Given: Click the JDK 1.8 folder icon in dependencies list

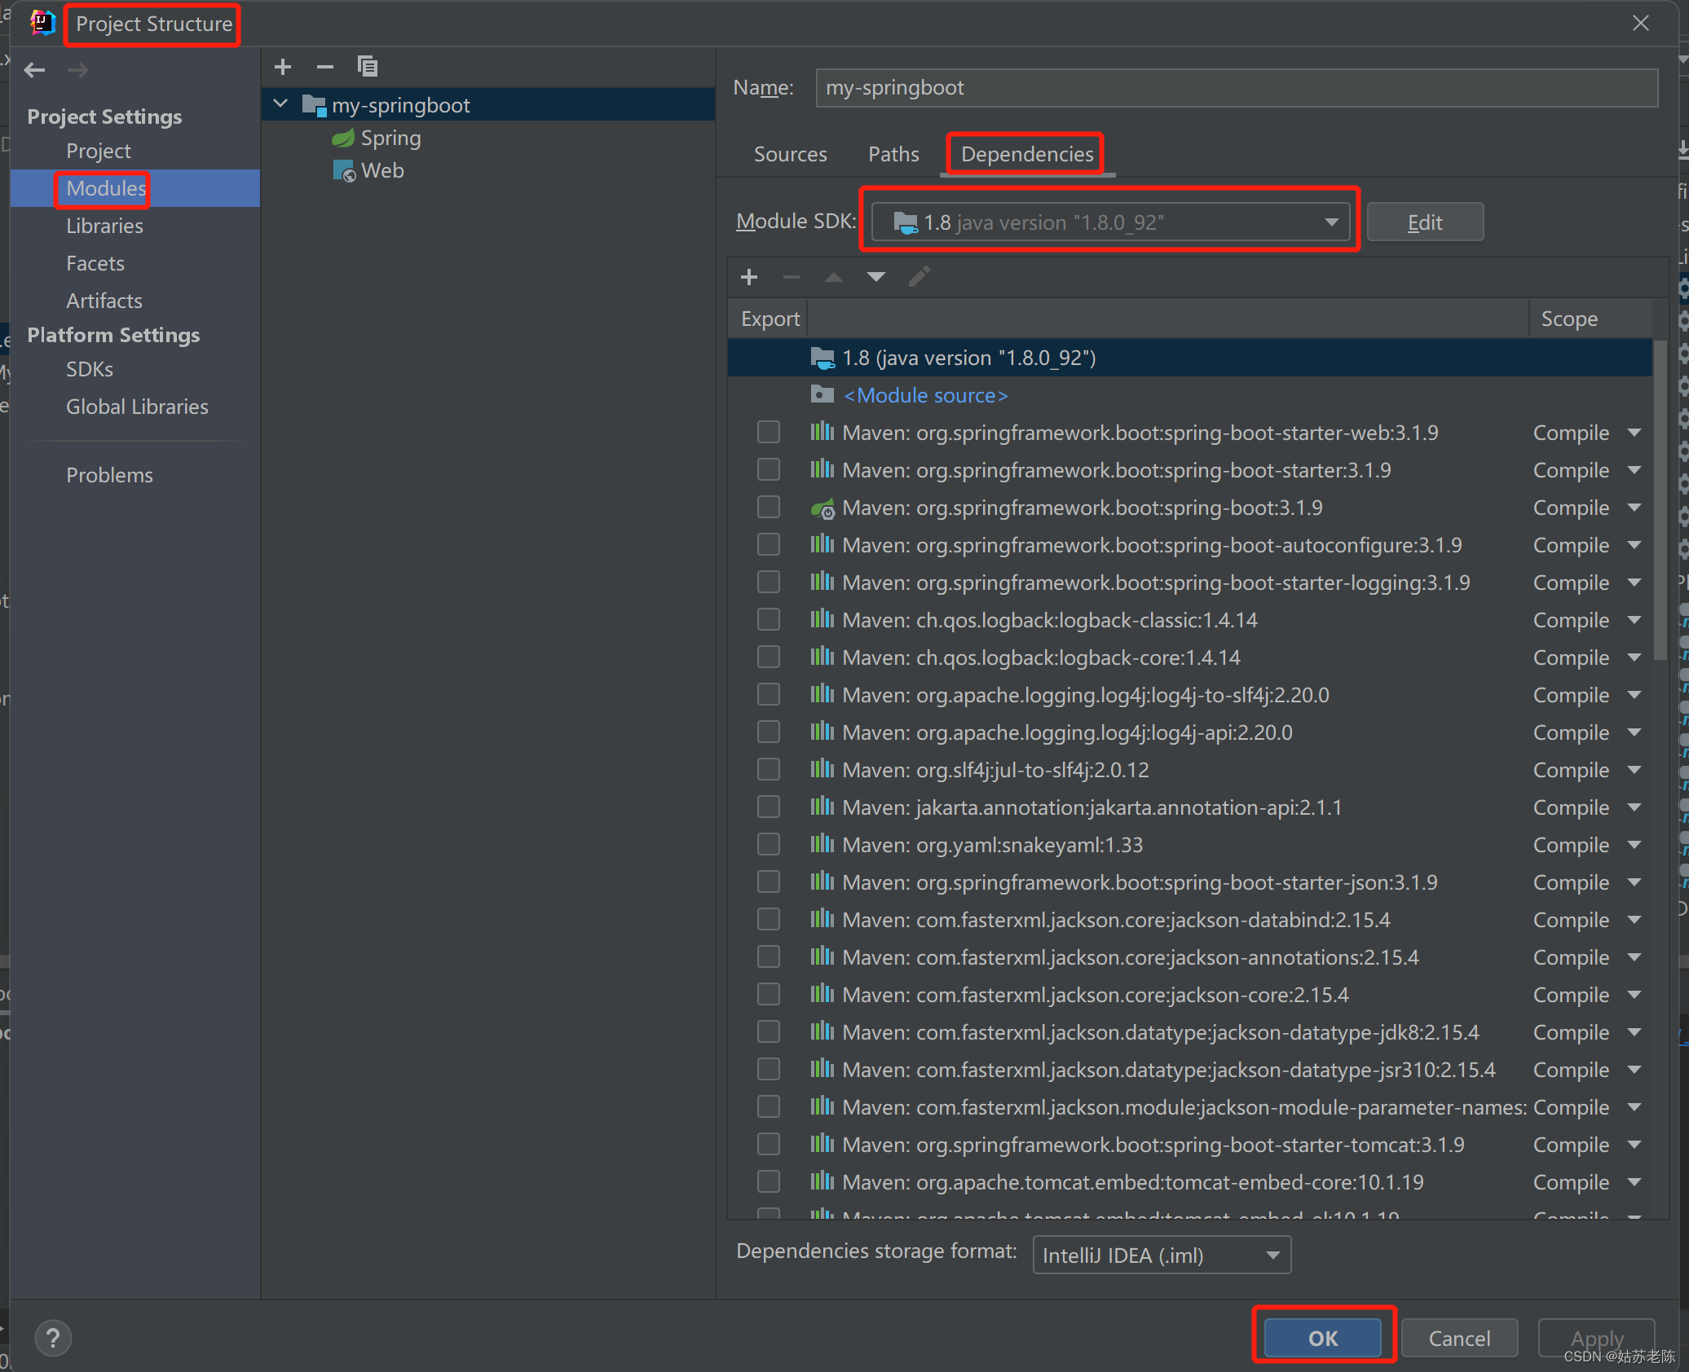Looking at the screenshot, I should 822,358.
